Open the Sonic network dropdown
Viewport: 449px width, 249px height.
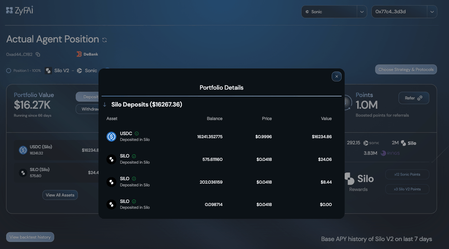tap(334, 12)
